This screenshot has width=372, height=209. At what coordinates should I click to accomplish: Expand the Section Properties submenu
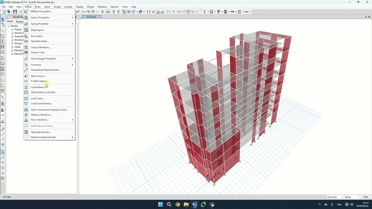pyautogui.click(x=49, y=18)
